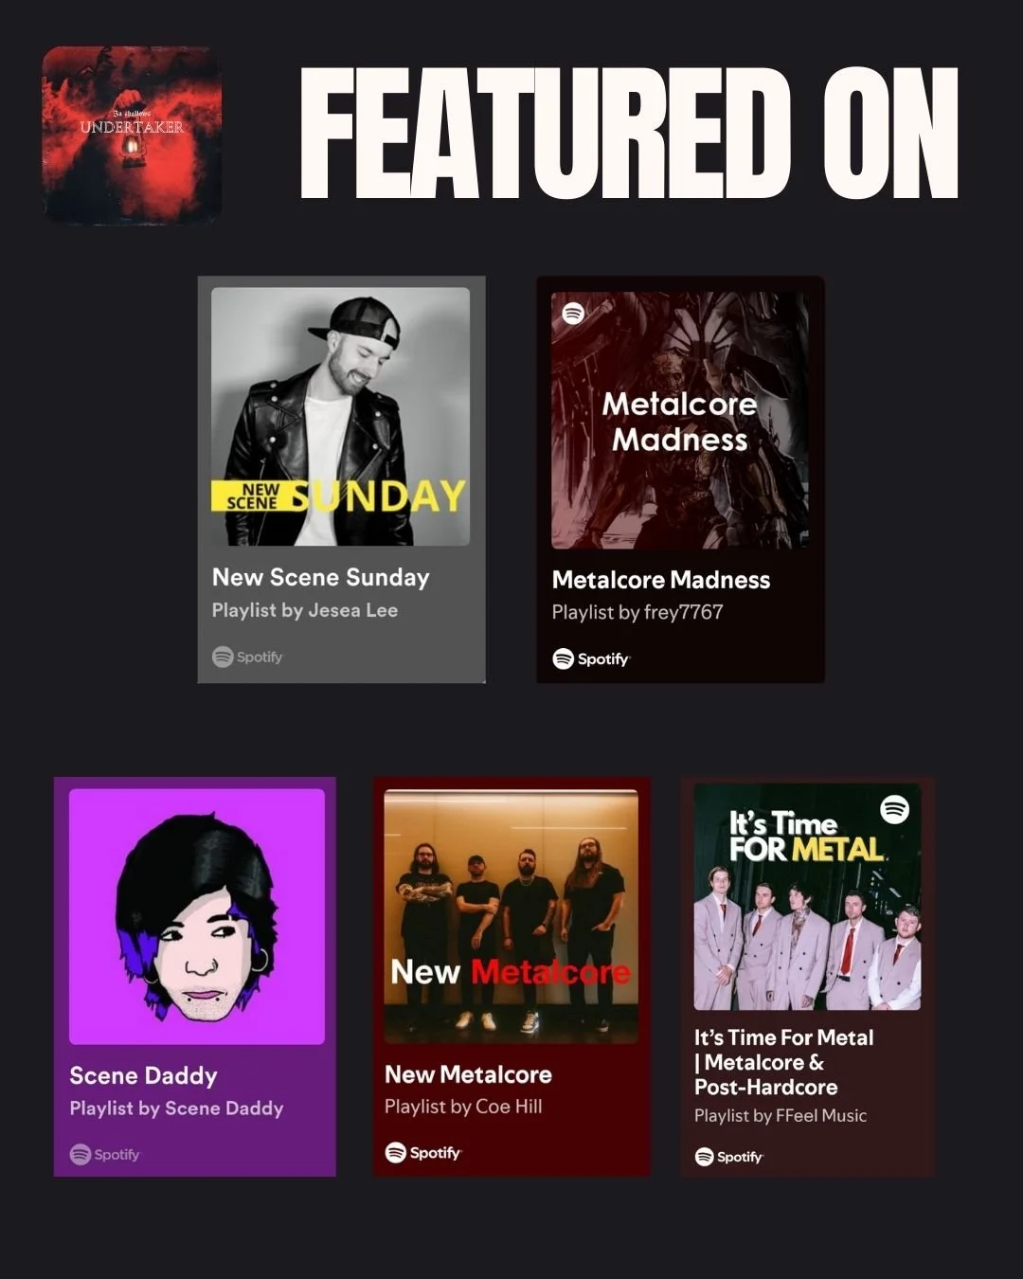Click Playlist by Coe Hill text
This screenshot has width=1023, height=1279.
(463, 1107)
